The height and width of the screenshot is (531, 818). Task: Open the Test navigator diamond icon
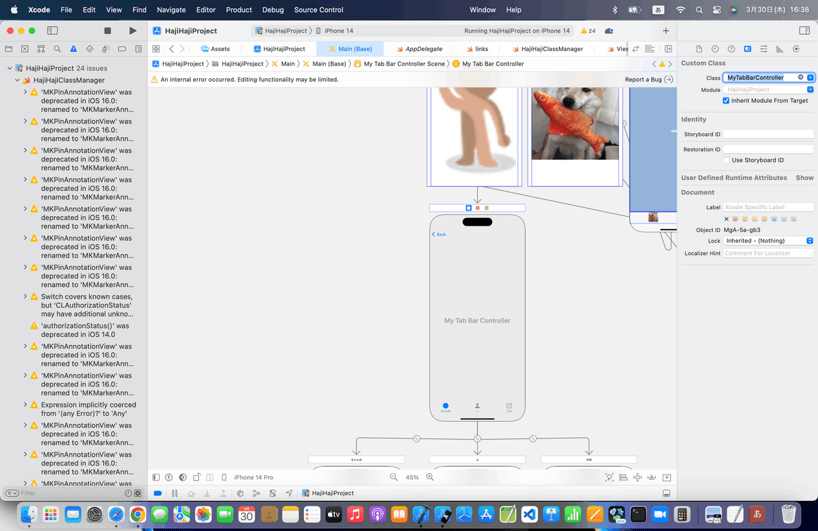(90, 49)
